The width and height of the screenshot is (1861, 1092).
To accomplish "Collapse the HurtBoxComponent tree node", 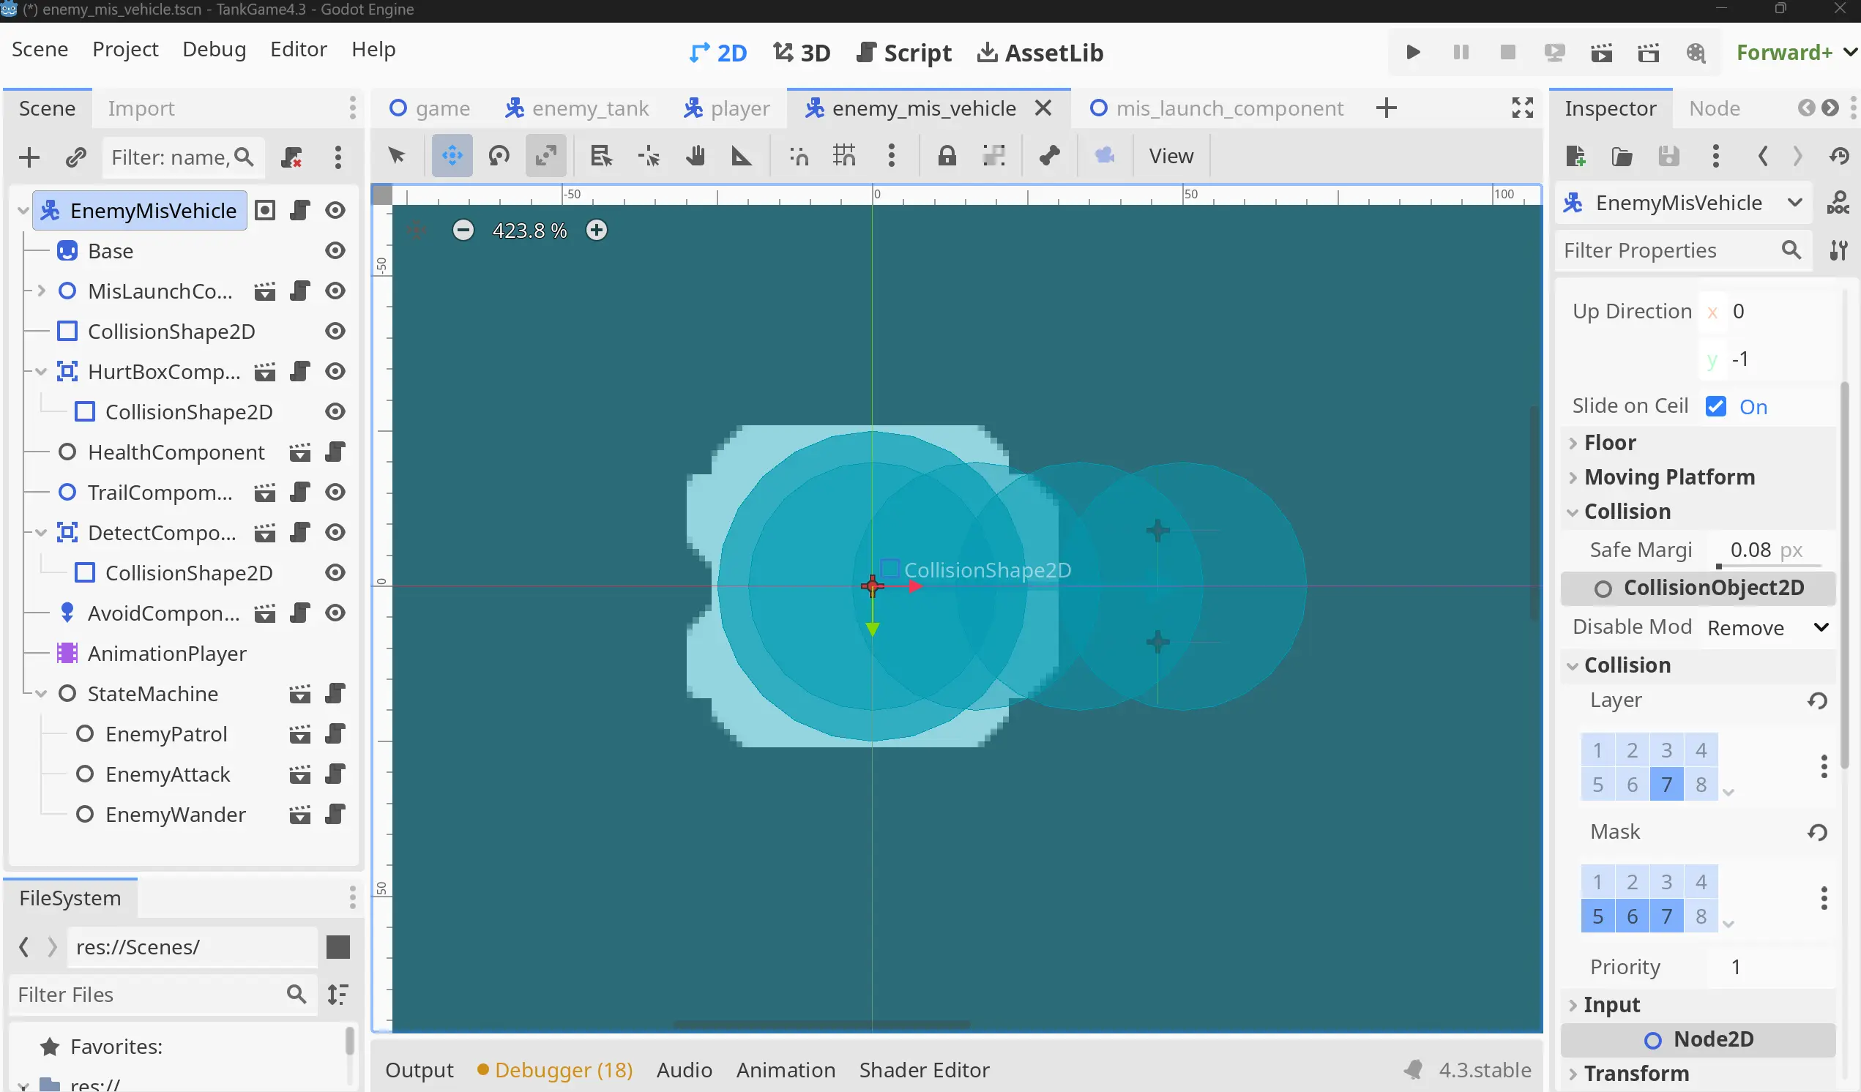I will tap(41, 371).
